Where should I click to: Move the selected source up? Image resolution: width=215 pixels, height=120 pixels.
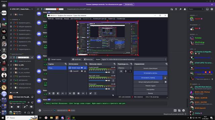83,93
